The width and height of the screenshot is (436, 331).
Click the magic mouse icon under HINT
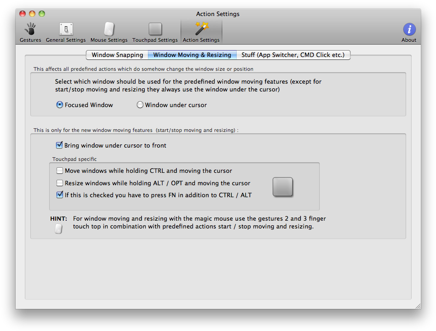(58, 228)
